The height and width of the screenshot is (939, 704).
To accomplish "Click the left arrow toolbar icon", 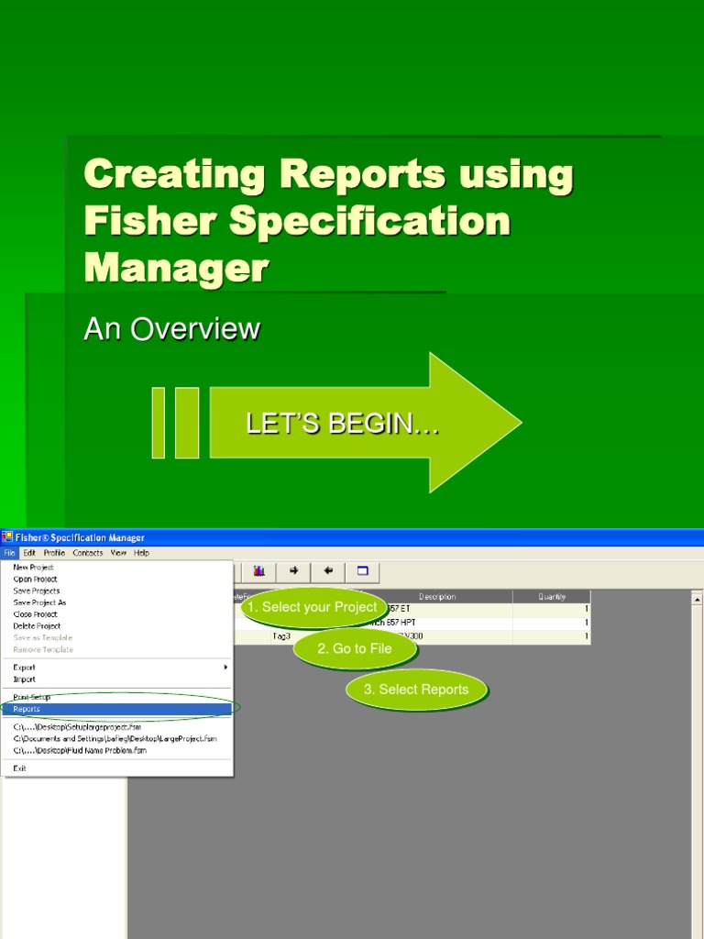I will 328,571.
